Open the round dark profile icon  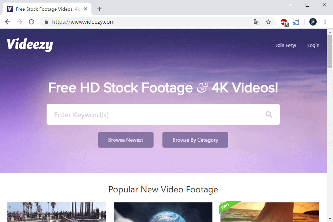coord(313,22)
